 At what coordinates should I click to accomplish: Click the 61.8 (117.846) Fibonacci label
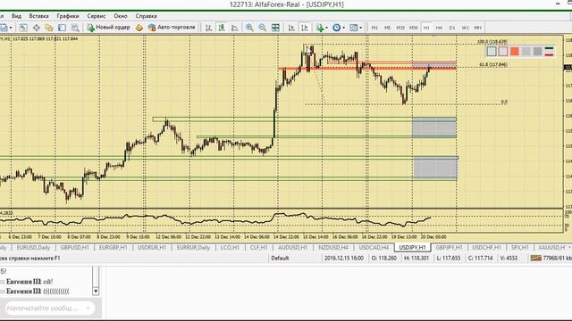[493, 64]
